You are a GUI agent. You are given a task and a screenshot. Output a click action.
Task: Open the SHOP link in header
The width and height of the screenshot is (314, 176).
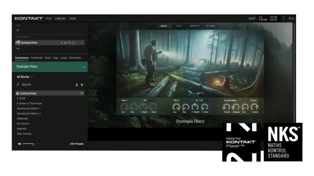[252, 18]
